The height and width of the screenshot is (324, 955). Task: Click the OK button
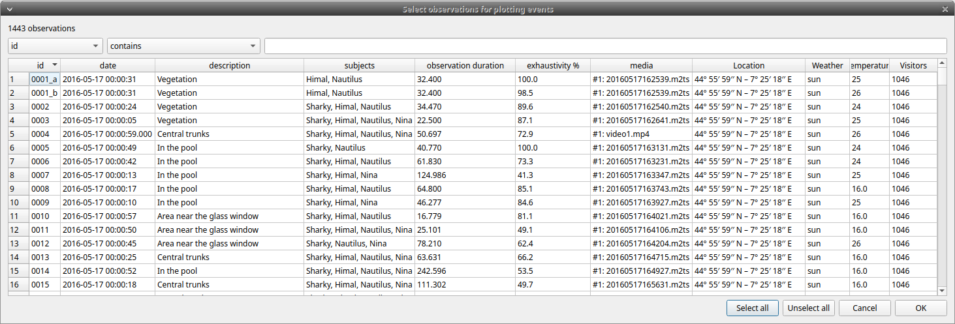click(x=920, y=308)
